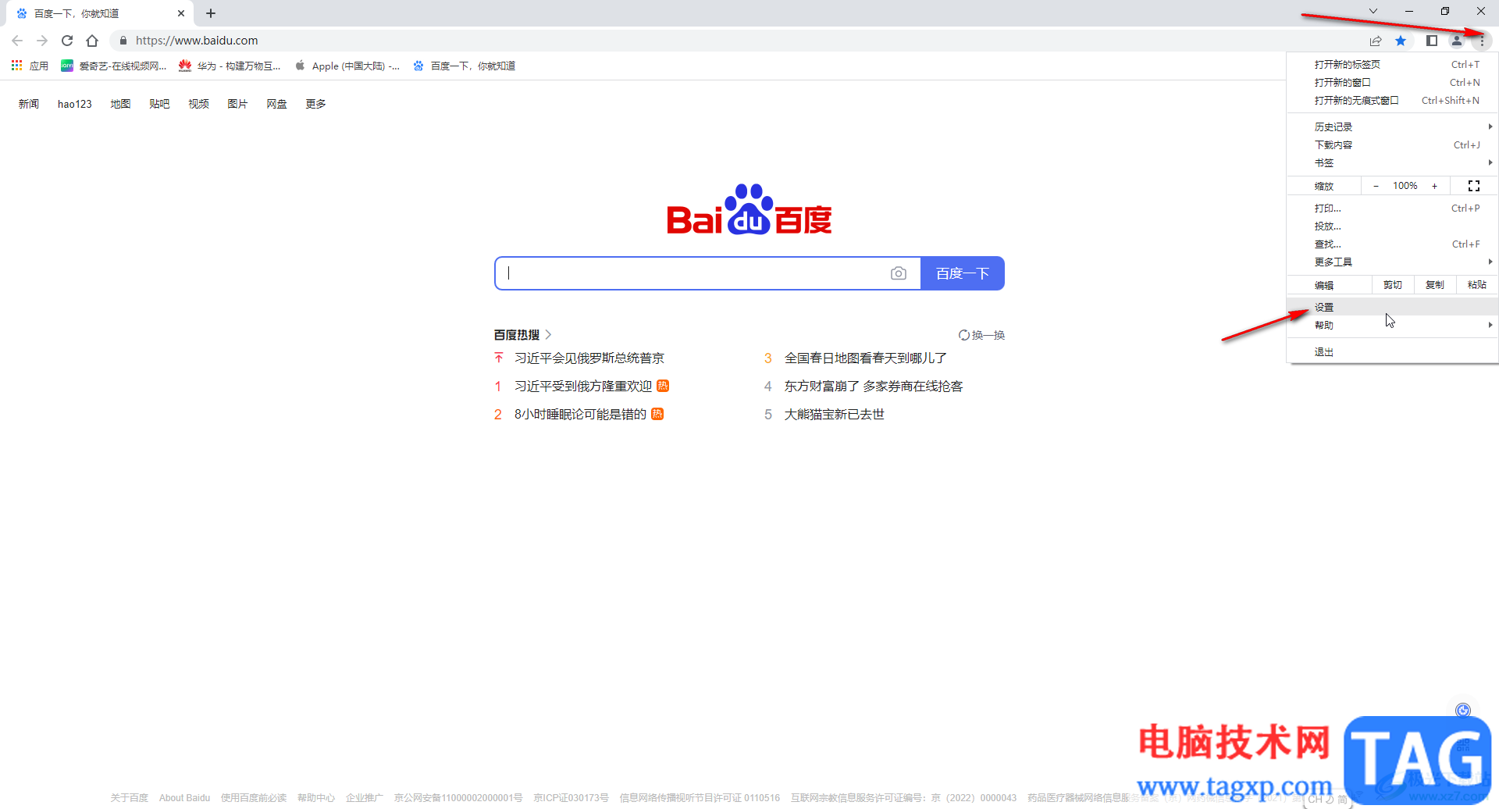Select 查找... menu item
1499x809 pixels.
[1392, 244]
